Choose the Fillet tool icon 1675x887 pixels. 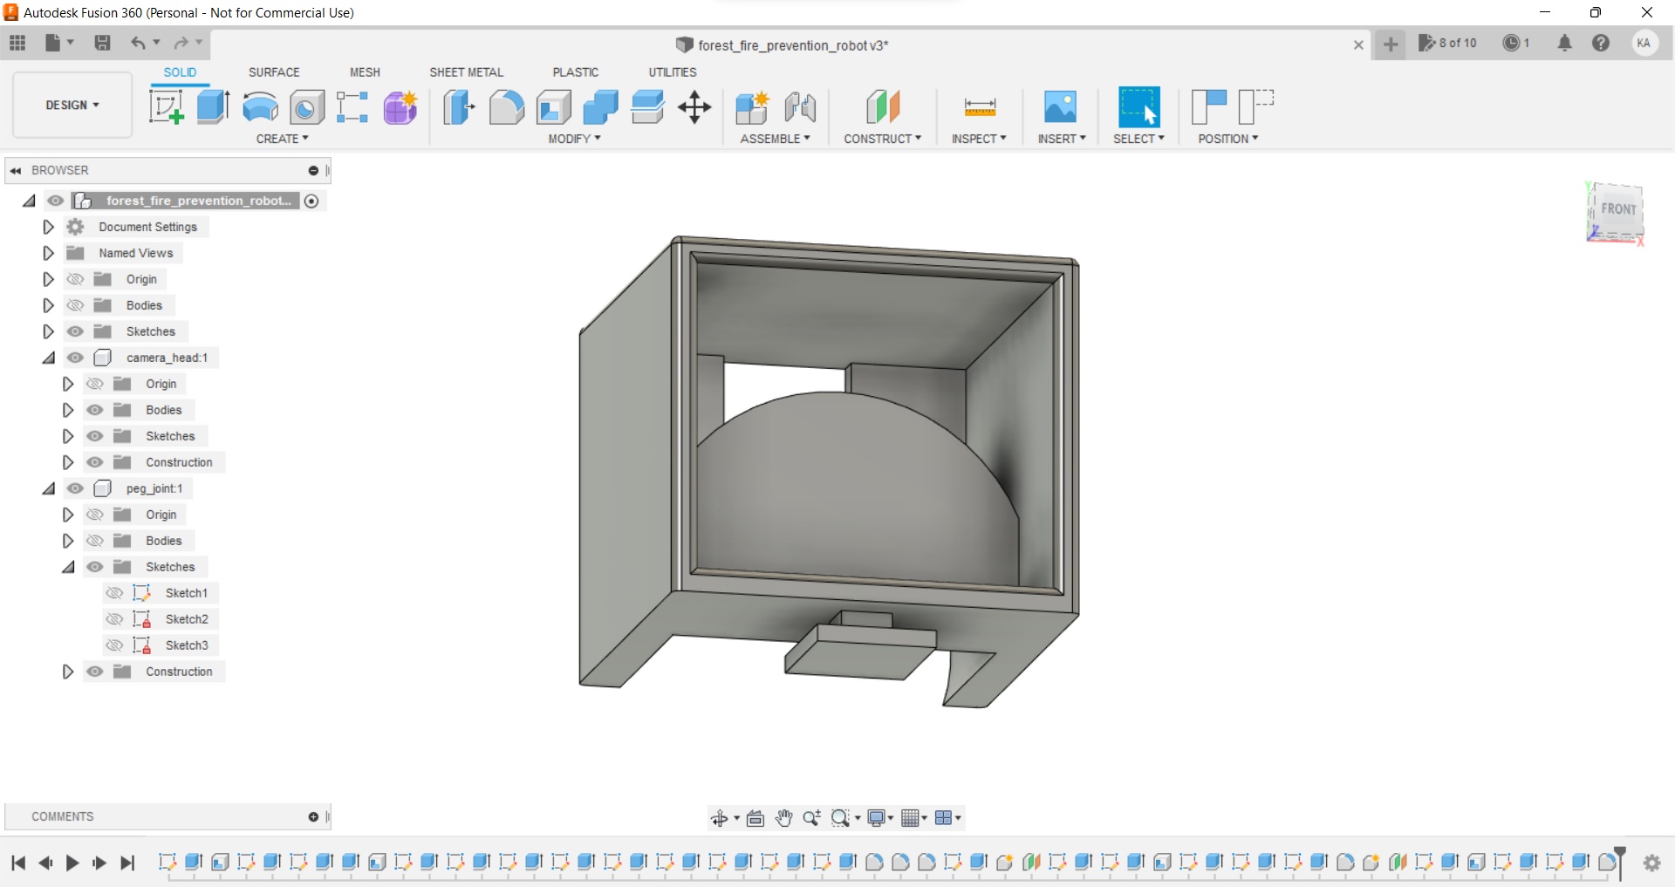506,107
